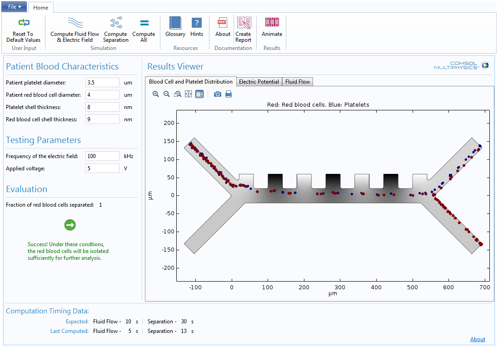The height and width of the screenshot is (347, 498).
Task: Take a snapshot of the plot
Action: (218, 94)
